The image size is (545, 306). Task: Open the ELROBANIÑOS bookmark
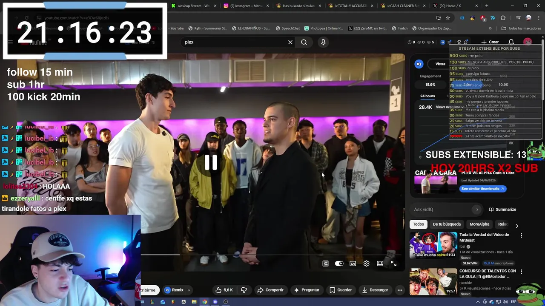click(x=251, y=28)
